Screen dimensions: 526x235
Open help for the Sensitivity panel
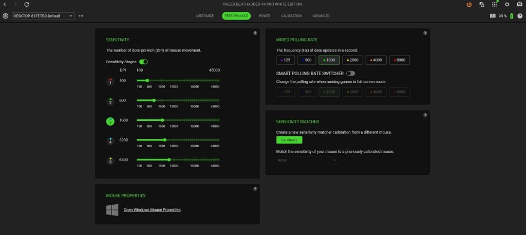(x=255, y=33)
